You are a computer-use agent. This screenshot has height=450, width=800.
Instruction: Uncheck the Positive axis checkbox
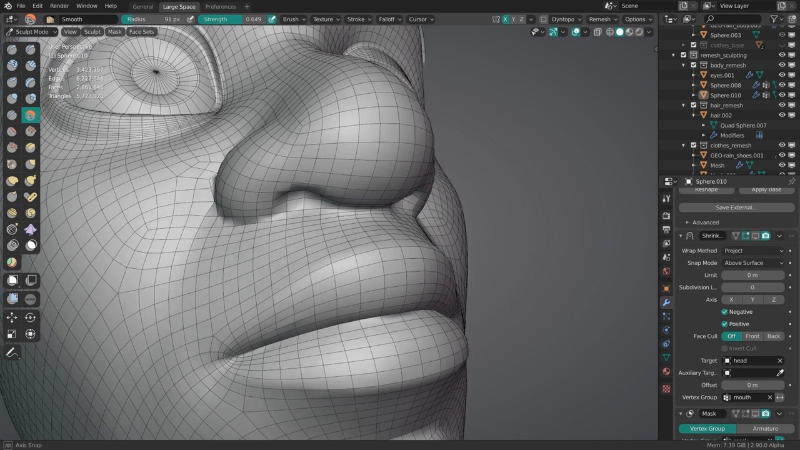click(725, 324)
